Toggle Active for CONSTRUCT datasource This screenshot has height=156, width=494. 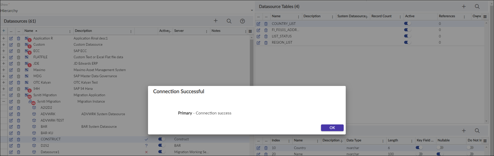pyautogui.click(x=162, y=139)
